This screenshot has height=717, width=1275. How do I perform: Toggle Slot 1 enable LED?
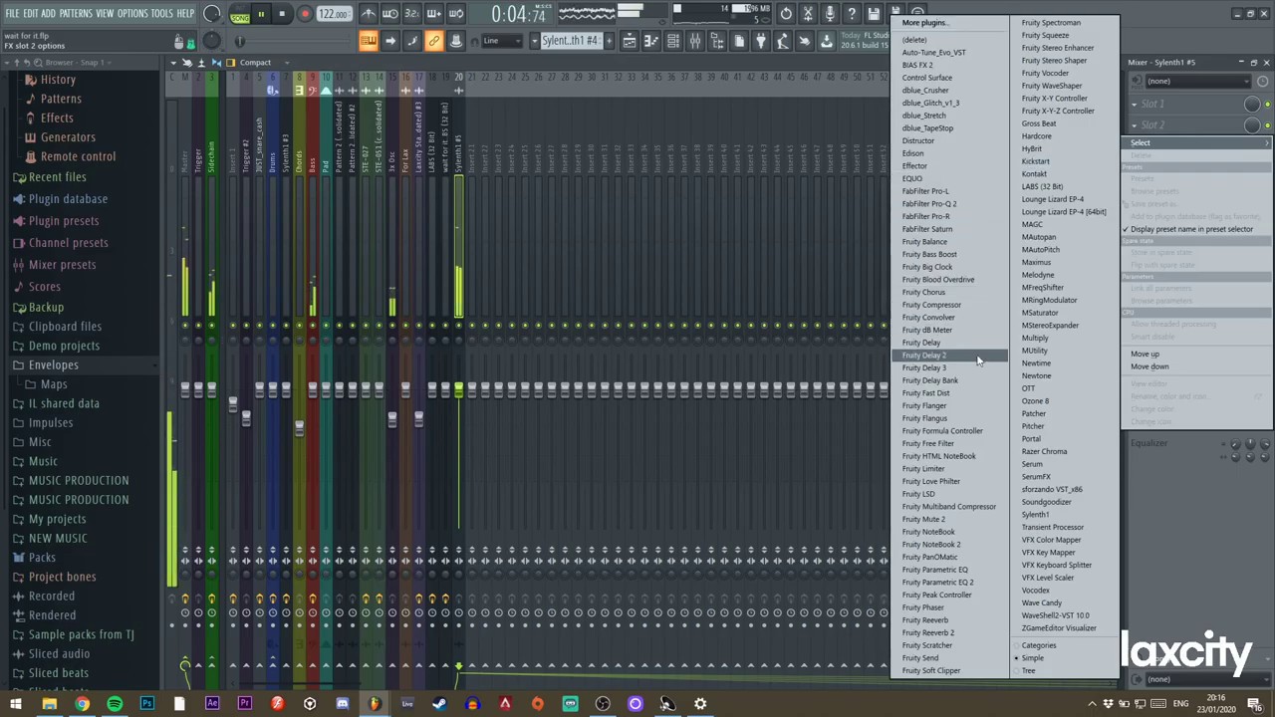[x=1267, y=105]
